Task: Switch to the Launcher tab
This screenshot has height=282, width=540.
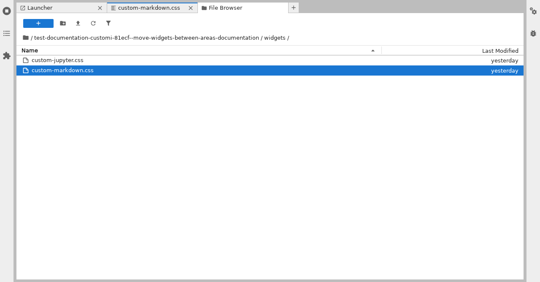Action: [x=62, y=8]
